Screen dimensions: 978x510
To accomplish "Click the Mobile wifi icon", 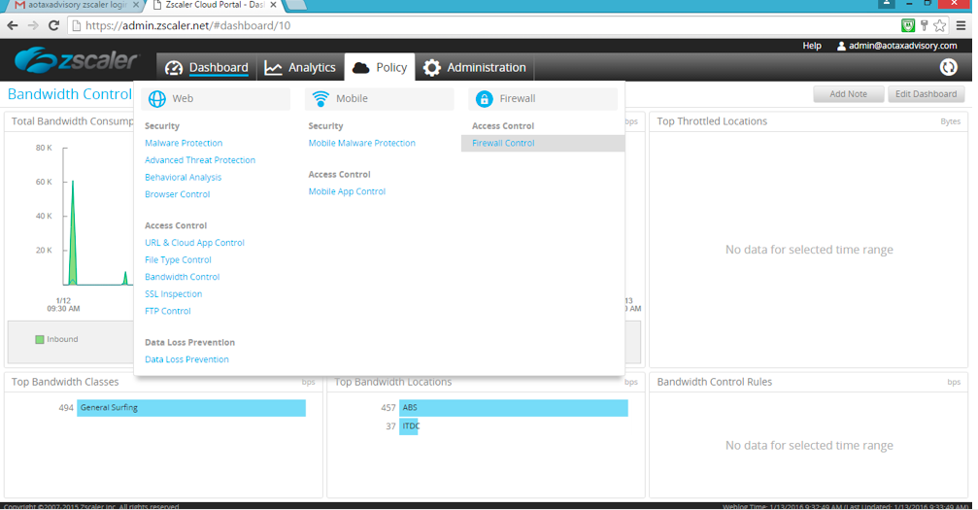I will coord(320,99).
